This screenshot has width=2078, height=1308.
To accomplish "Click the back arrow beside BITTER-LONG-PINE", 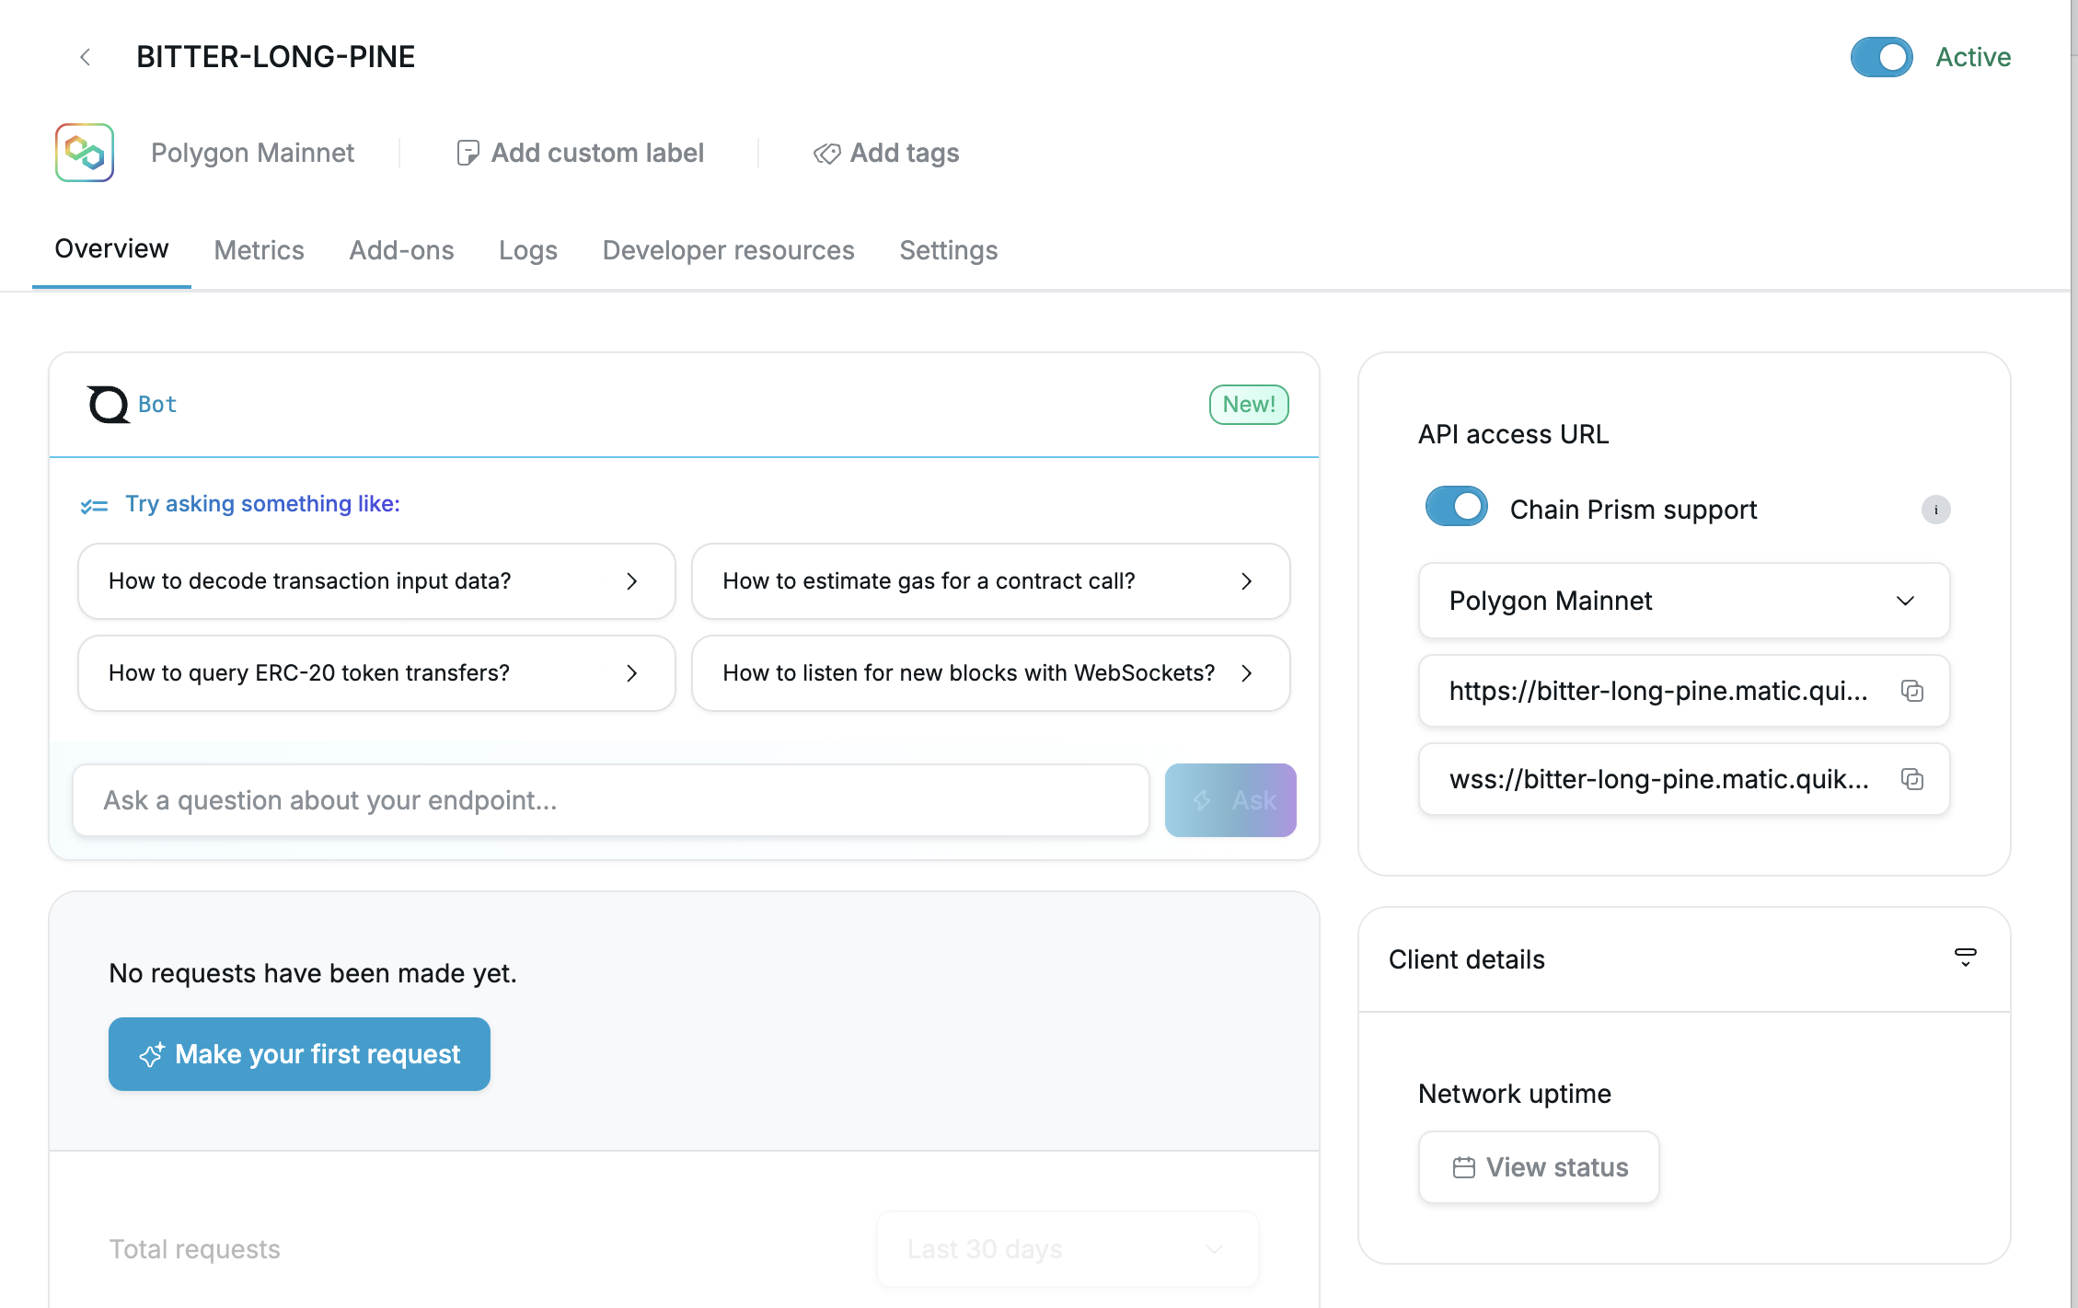I will click(85, 56).
